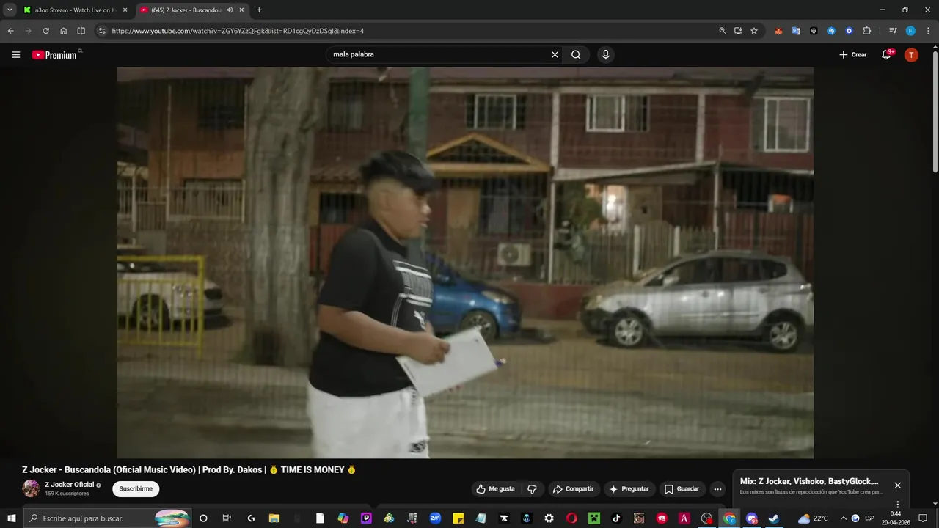Show hidden system tray icons
Viewport: 939px width, 528px height.
[x=843, y=518]
